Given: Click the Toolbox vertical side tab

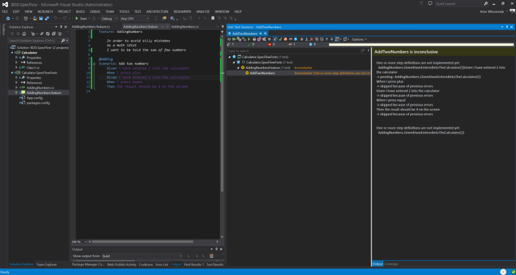Looking at the screenshot, I should click(3, 30).
